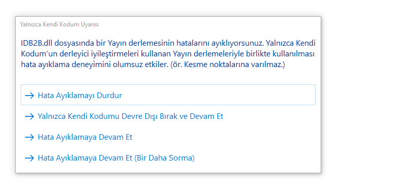
Task: Click the word Durdur in the highlighted option
Action: [x=109, y=96]
